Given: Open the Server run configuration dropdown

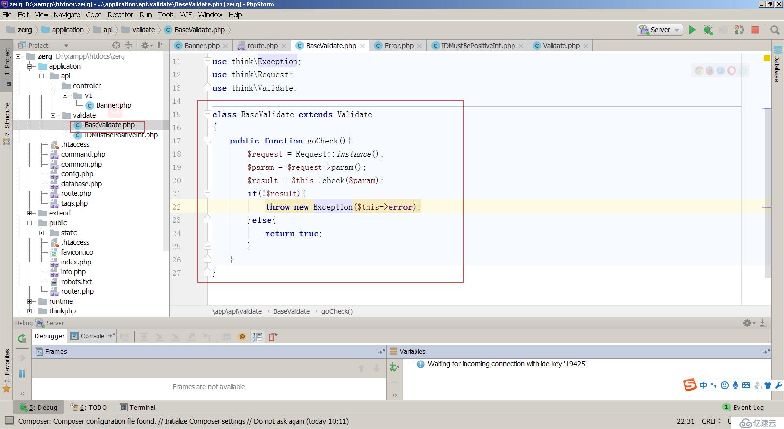Looking at the screenshot, I should pyautogui.click(x=660, y=30).
